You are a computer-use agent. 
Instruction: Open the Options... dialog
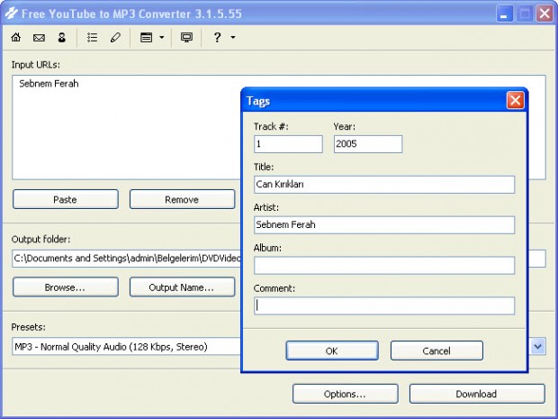[x=346, y=394]
